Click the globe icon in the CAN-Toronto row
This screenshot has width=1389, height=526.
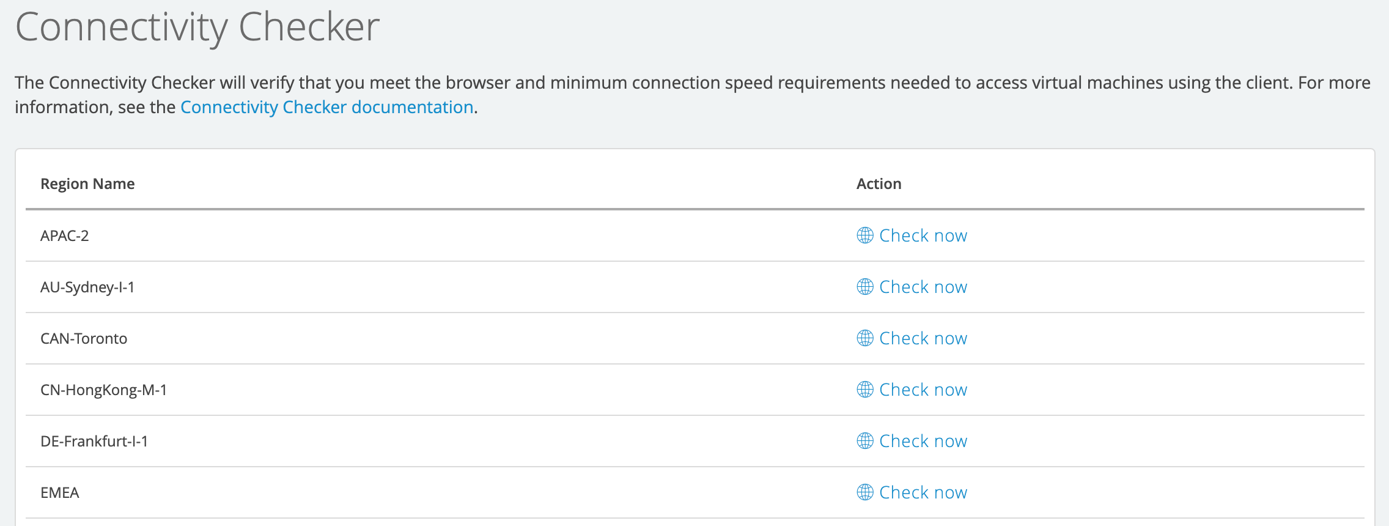point(864,338)
